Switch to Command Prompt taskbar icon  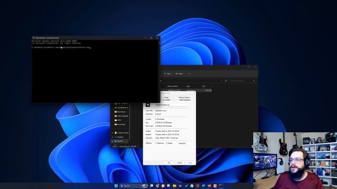(221, 186)
